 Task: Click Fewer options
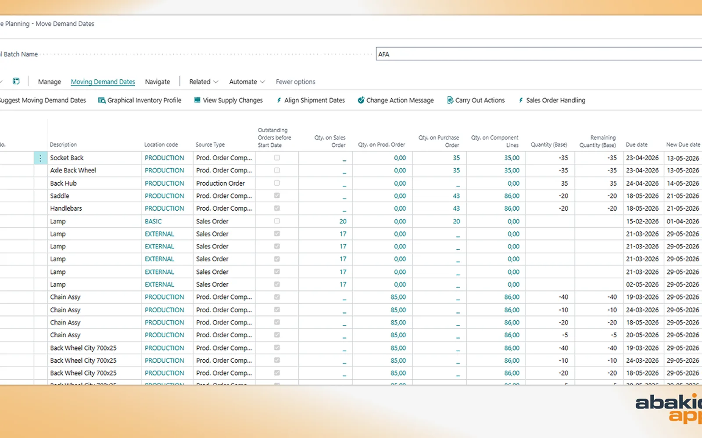[295, 82]
